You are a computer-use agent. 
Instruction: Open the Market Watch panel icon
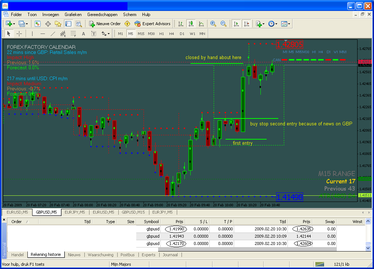[x=37, y=24]
